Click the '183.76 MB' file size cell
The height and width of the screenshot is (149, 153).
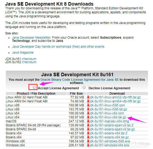coord(76,109)
